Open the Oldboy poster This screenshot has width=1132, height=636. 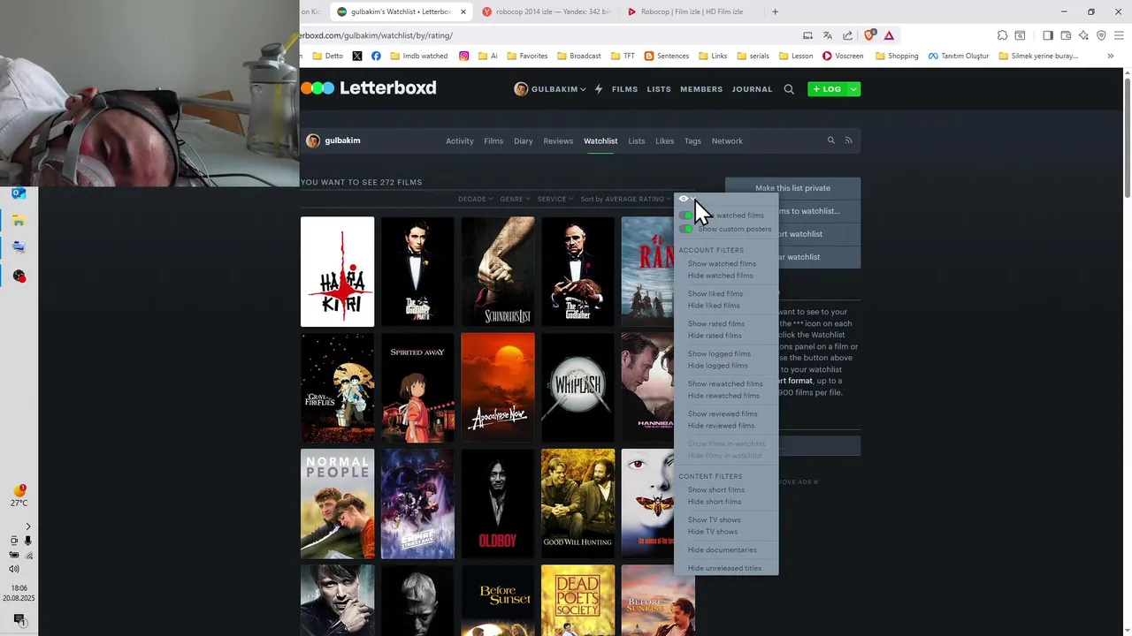pos(497,503)
